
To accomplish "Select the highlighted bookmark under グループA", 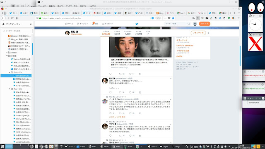I will point(16,76).
